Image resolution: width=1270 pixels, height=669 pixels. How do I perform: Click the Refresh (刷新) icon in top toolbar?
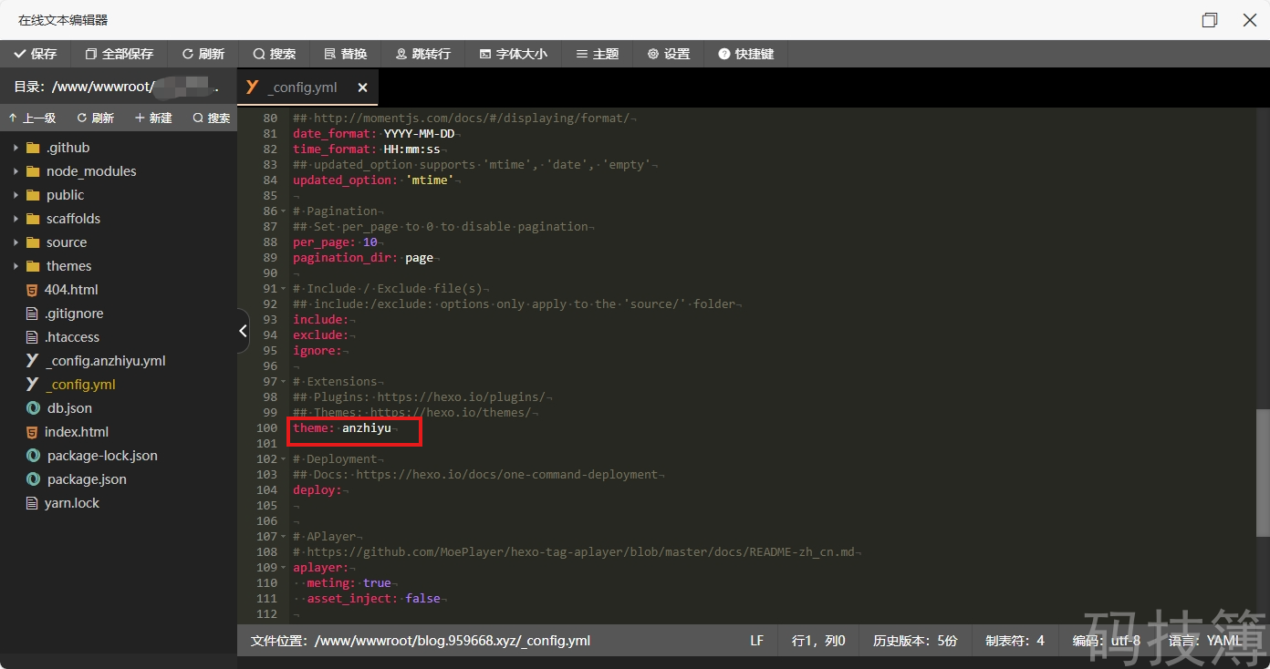[x=188, y=54]
